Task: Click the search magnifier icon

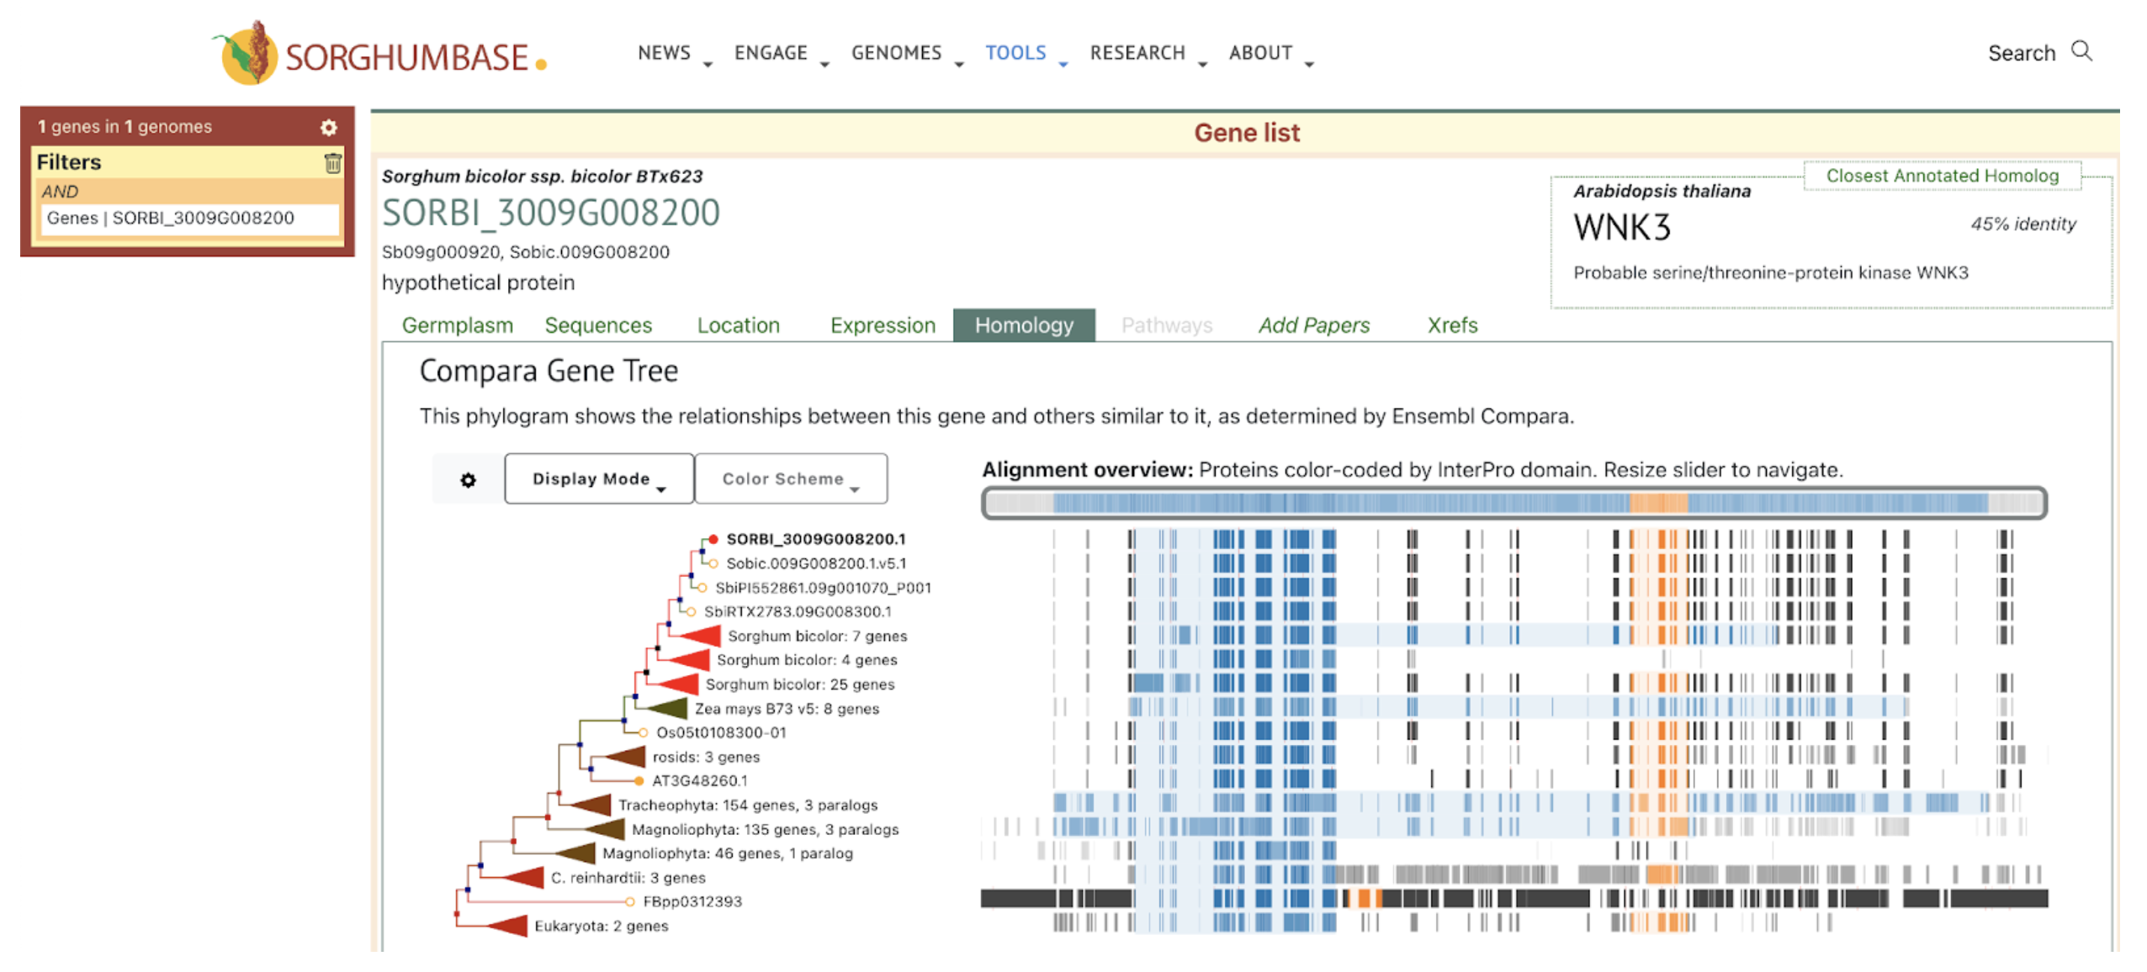Action: (2081, 51)
